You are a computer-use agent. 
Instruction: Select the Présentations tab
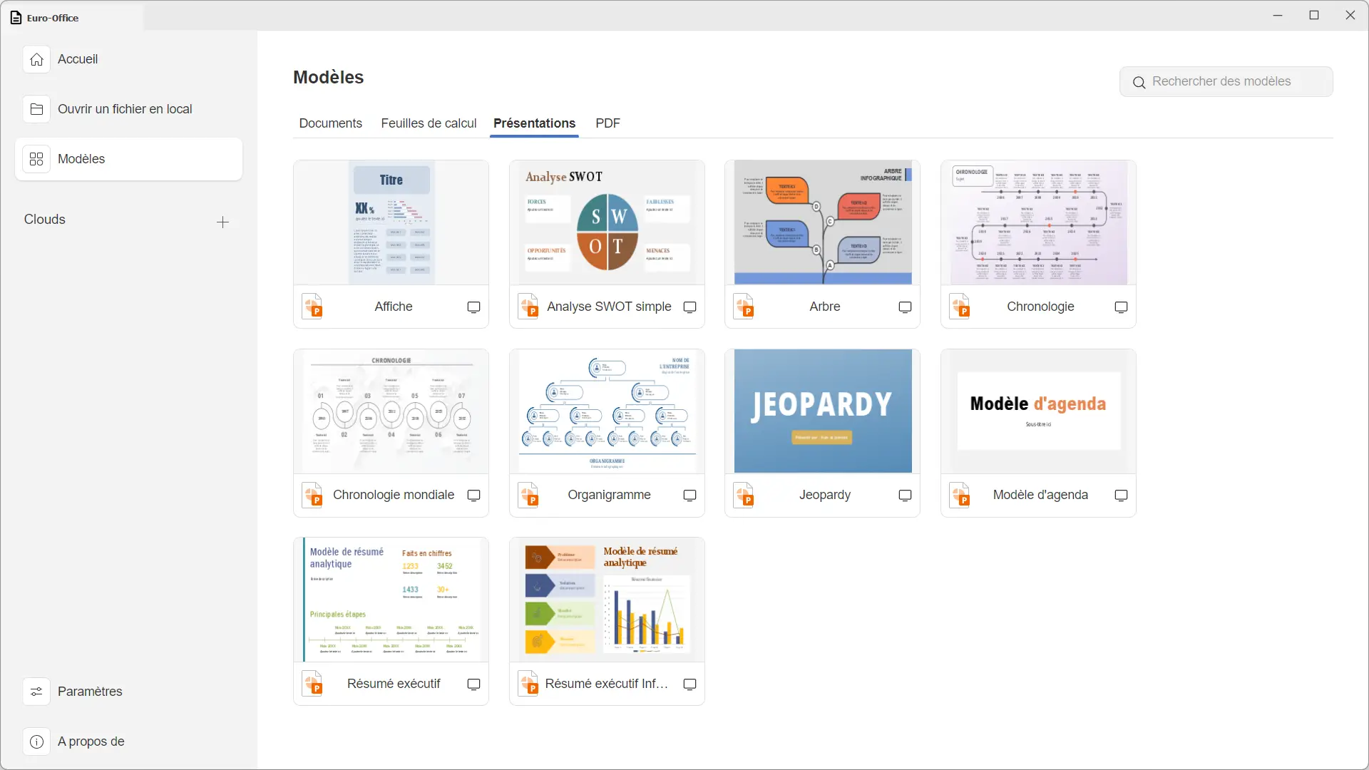[x=534, y=123]
